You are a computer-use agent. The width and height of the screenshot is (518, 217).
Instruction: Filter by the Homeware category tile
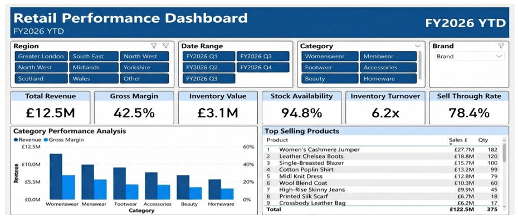388,79
